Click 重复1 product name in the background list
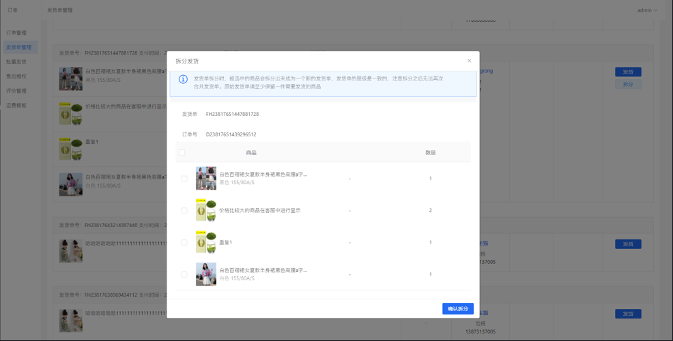The width and height of the screenshot is (673, 341). pos(92,142)
